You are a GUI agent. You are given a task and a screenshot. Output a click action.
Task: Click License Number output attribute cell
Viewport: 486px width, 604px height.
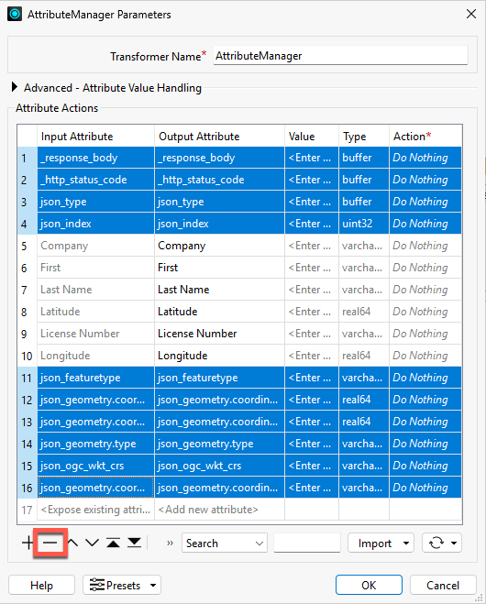point(219,334)
